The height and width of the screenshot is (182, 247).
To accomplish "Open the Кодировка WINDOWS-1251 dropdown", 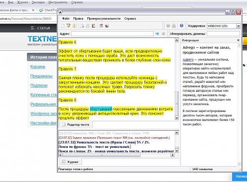I will pos(238,26).
